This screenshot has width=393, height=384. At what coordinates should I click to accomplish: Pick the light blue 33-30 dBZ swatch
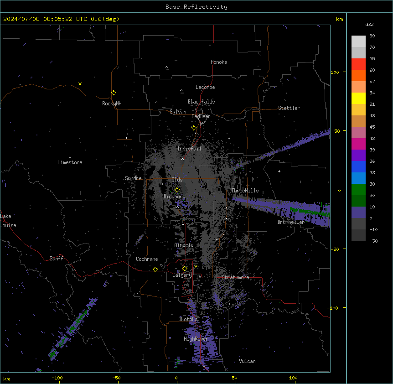(x=358, y=178)
